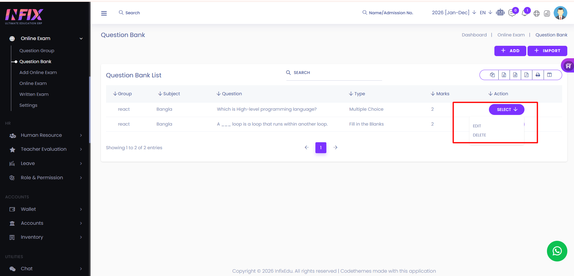Image resolution: width=574 pixels, height=276 pixels.
Task: Open Settings under Online Exam
Action: pyautogui.click(x=28, y=105)
